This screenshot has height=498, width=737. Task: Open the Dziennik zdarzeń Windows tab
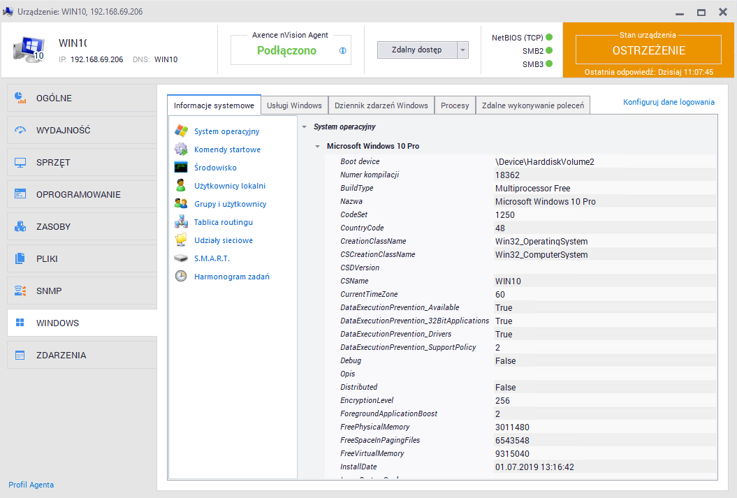click(x=381, y=105)
